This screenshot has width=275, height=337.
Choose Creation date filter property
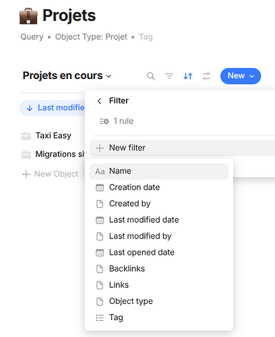pyautogui.click(x=159, y=188)
